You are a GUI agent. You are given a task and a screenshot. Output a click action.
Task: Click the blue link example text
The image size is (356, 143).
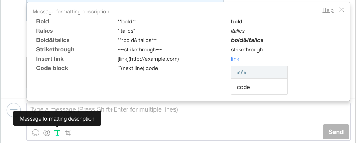coord(235,59)
